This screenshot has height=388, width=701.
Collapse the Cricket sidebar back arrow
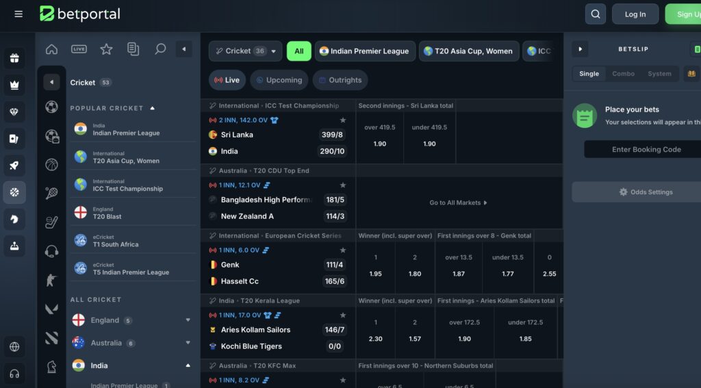(51, 82)
